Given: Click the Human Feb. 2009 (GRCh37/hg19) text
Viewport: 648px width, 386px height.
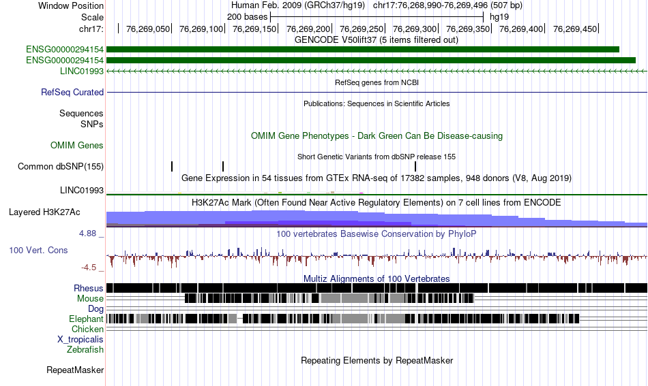Looking at the screenshot, I should pyautogui.click(x=298, y=5).
